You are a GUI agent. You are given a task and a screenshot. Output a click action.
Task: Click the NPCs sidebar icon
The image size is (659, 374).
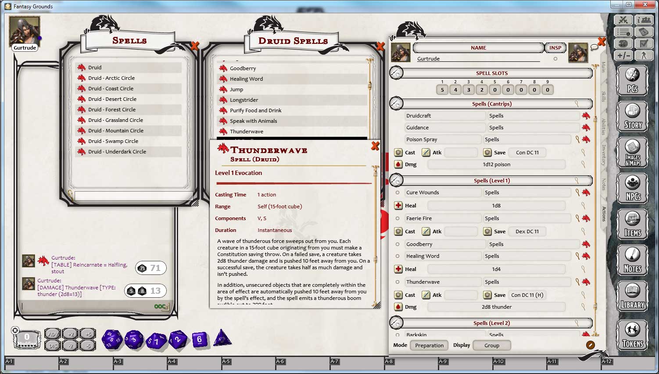pyautogui.click(x=632, y=189)
